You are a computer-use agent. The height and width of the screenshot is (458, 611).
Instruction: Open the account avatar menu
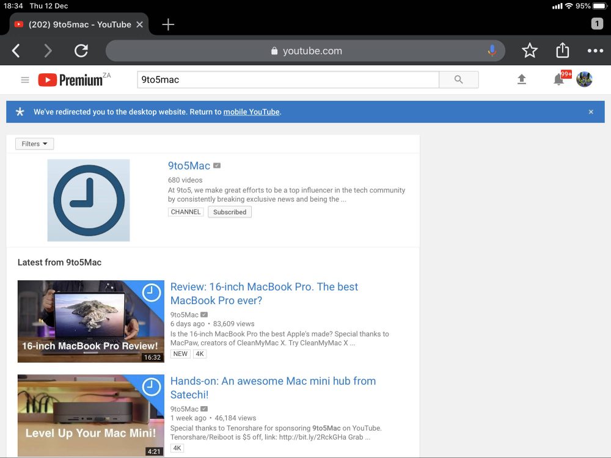click(x=584, y=79)
